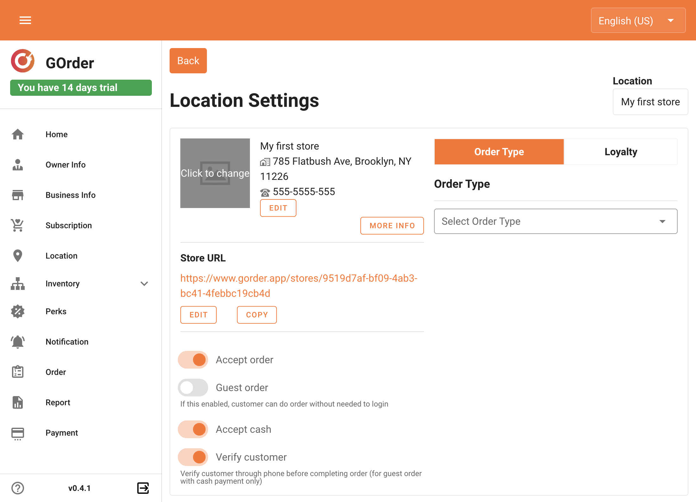Expand the Inventory submenu chevron
The width and height of the screenshot is (696, 502).
tap(144, 284)
